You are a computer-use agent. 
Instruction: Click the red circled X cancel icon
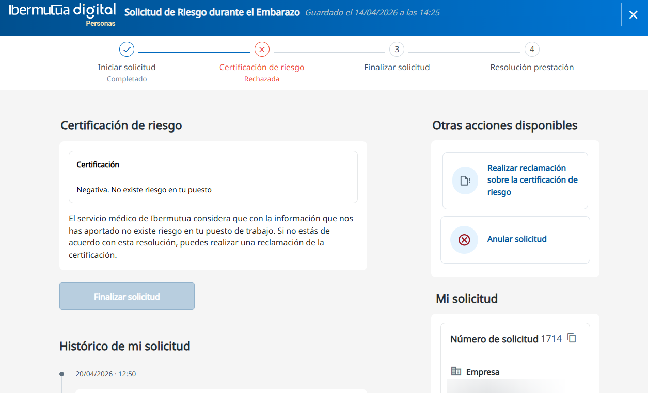[x=464, y=240]
